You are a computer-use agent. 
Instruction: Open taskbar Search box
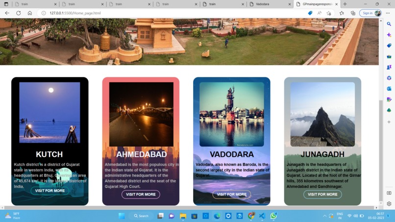click(141, 216)
